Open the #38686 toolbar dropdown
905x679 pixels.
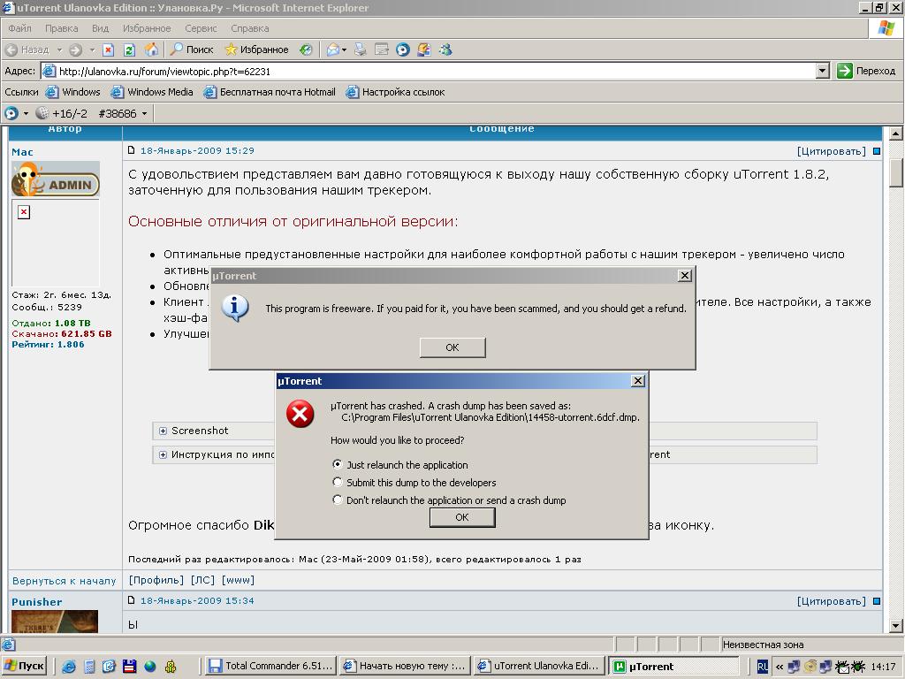[x=144, y=113]
